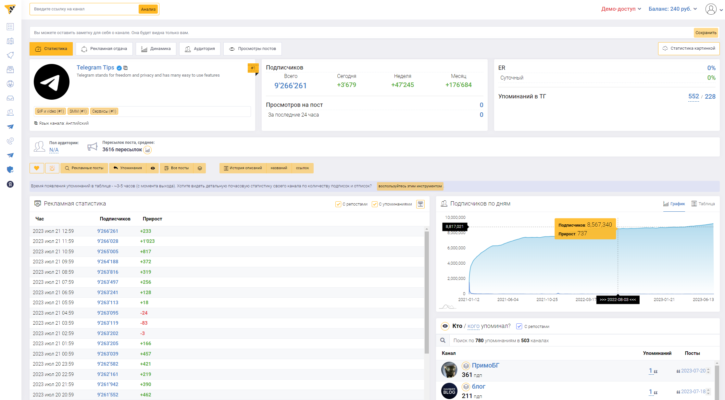Click the channel note text field
This screenshot has height=400, width=725.
(362, 32)
